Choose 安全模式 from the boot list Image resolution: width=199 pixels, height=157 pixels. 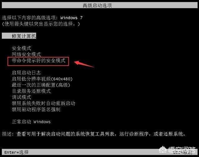pos(21,48)
